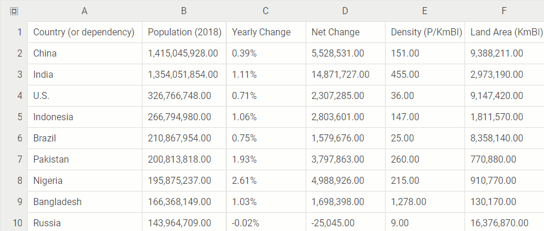Select column E header

tap(424, 11)
